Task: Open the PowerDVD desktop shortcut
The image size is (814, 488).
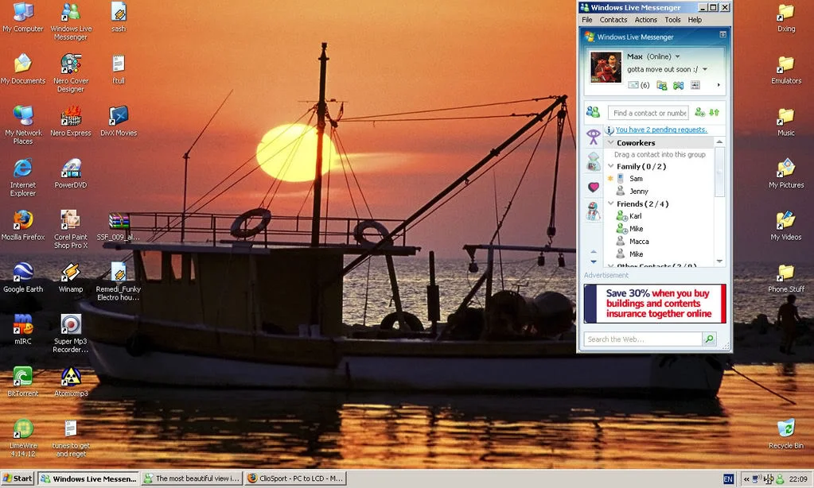Action: tap(71, 173)
